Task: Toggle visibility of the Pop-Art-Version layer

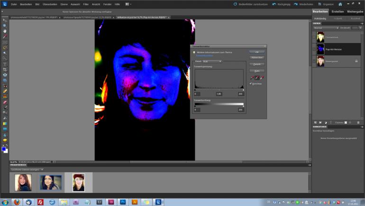Action: coord(314,49)
